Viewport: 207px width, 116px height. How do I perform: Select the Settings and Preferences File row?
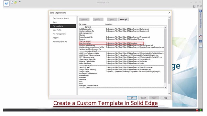pyautogui.click(x=122, y=49)
